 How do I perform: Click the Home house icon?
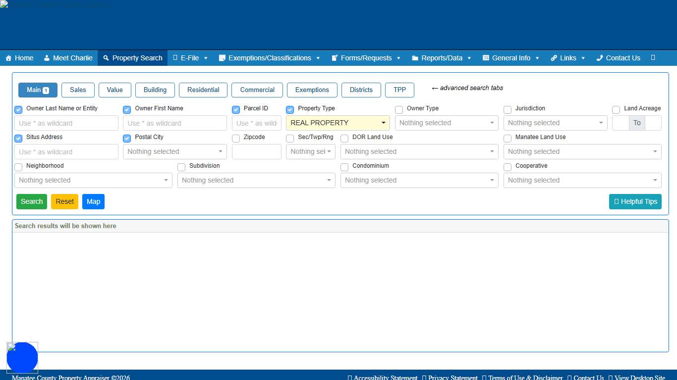(x=8, y=58)
